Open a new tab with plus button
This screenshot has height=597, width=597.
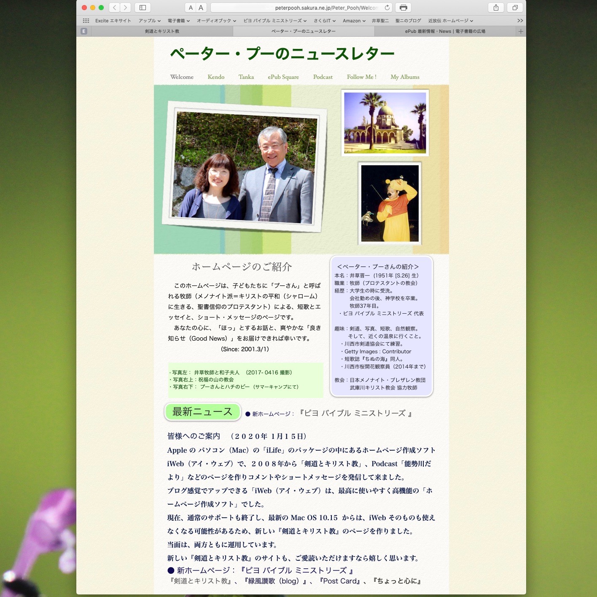coord(521,31)
